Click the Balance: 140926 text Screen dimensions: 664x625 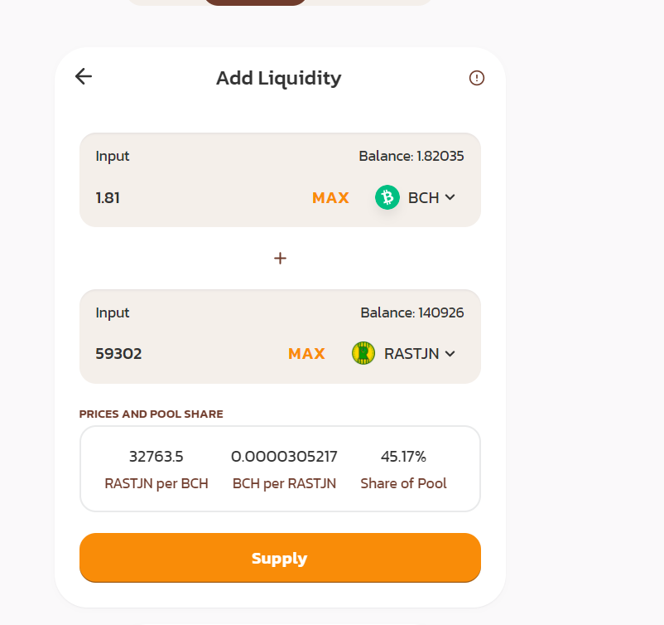(x=412, y=312)
